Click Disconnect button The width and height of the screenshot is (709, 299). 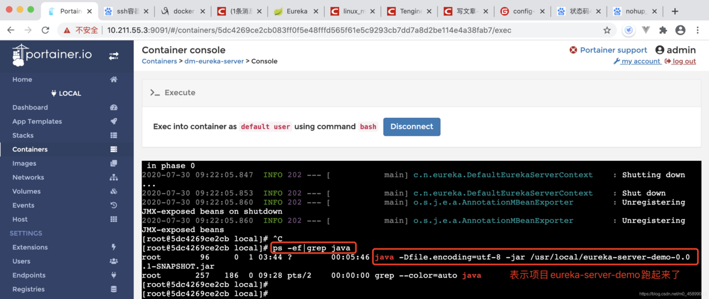tap(412, 127)
